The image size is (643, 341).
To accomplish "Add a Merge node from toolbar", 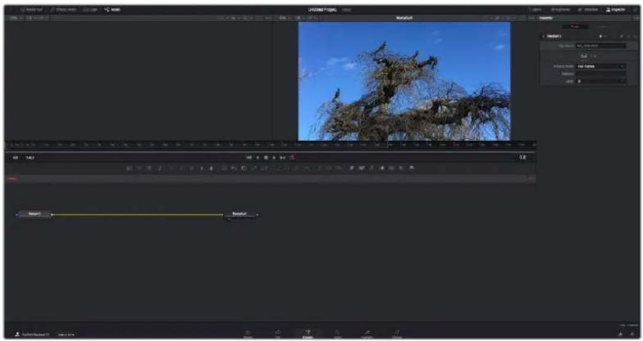I will coord(224,168).
